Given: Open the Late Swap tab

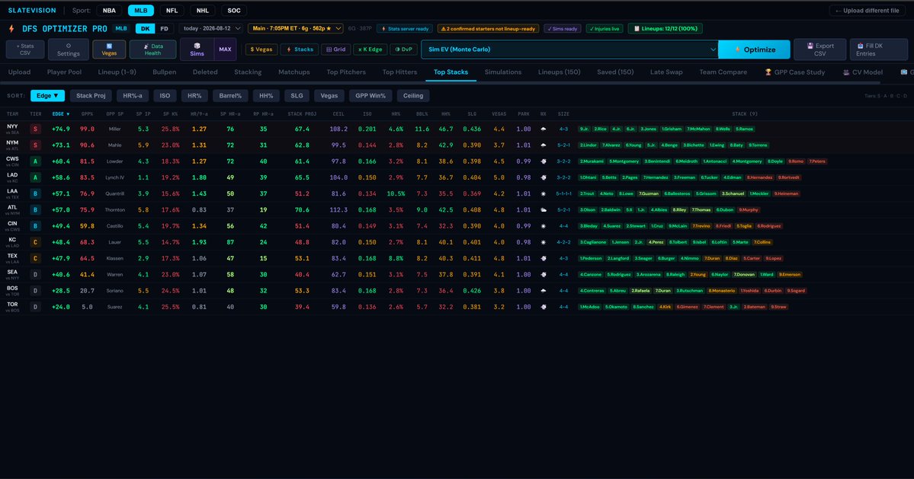Looking at the screenshot, I should tap(666, 72).
